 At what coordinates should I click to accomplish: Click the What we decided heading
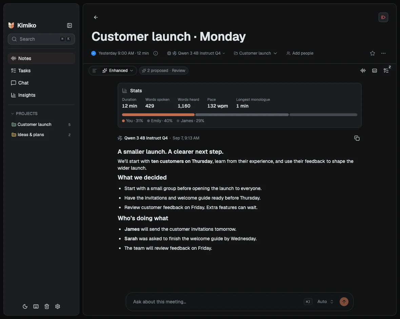[142, 177]
